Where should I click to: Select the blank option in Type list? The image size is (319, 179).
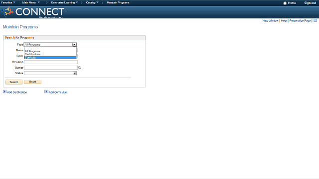pos(50,49)
